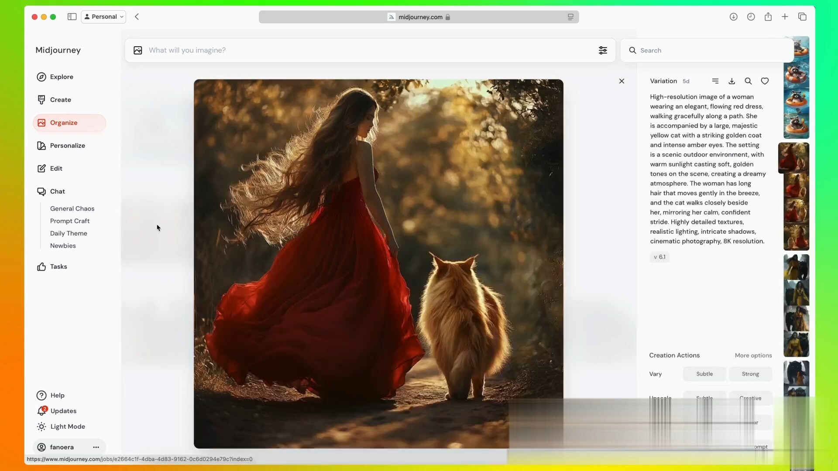This screenshot has width=838, height=471.
Task: Click the Edit pencil icon
Action: 41,168
